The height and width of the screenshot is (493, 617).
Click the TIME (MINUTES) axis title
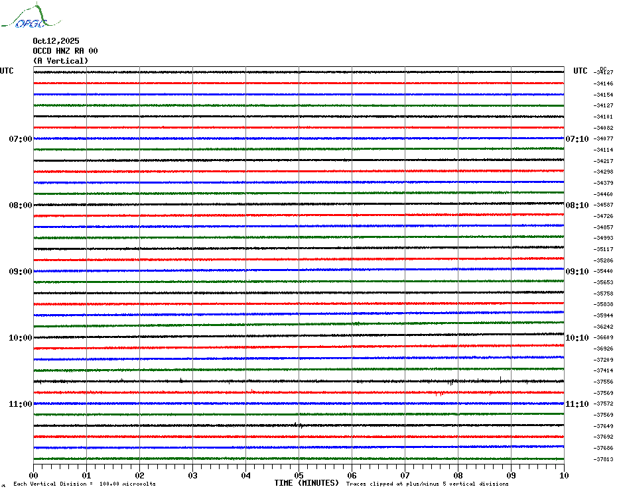click(x=307, y=483)
